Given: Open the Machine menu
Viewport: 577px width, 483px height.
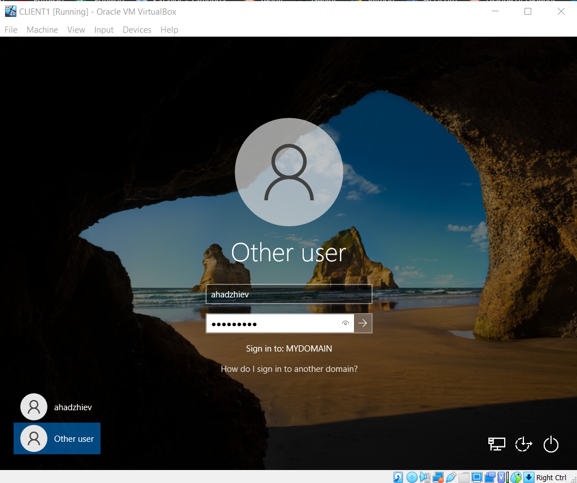Looking at the screenshot, I should pos(42,30).
